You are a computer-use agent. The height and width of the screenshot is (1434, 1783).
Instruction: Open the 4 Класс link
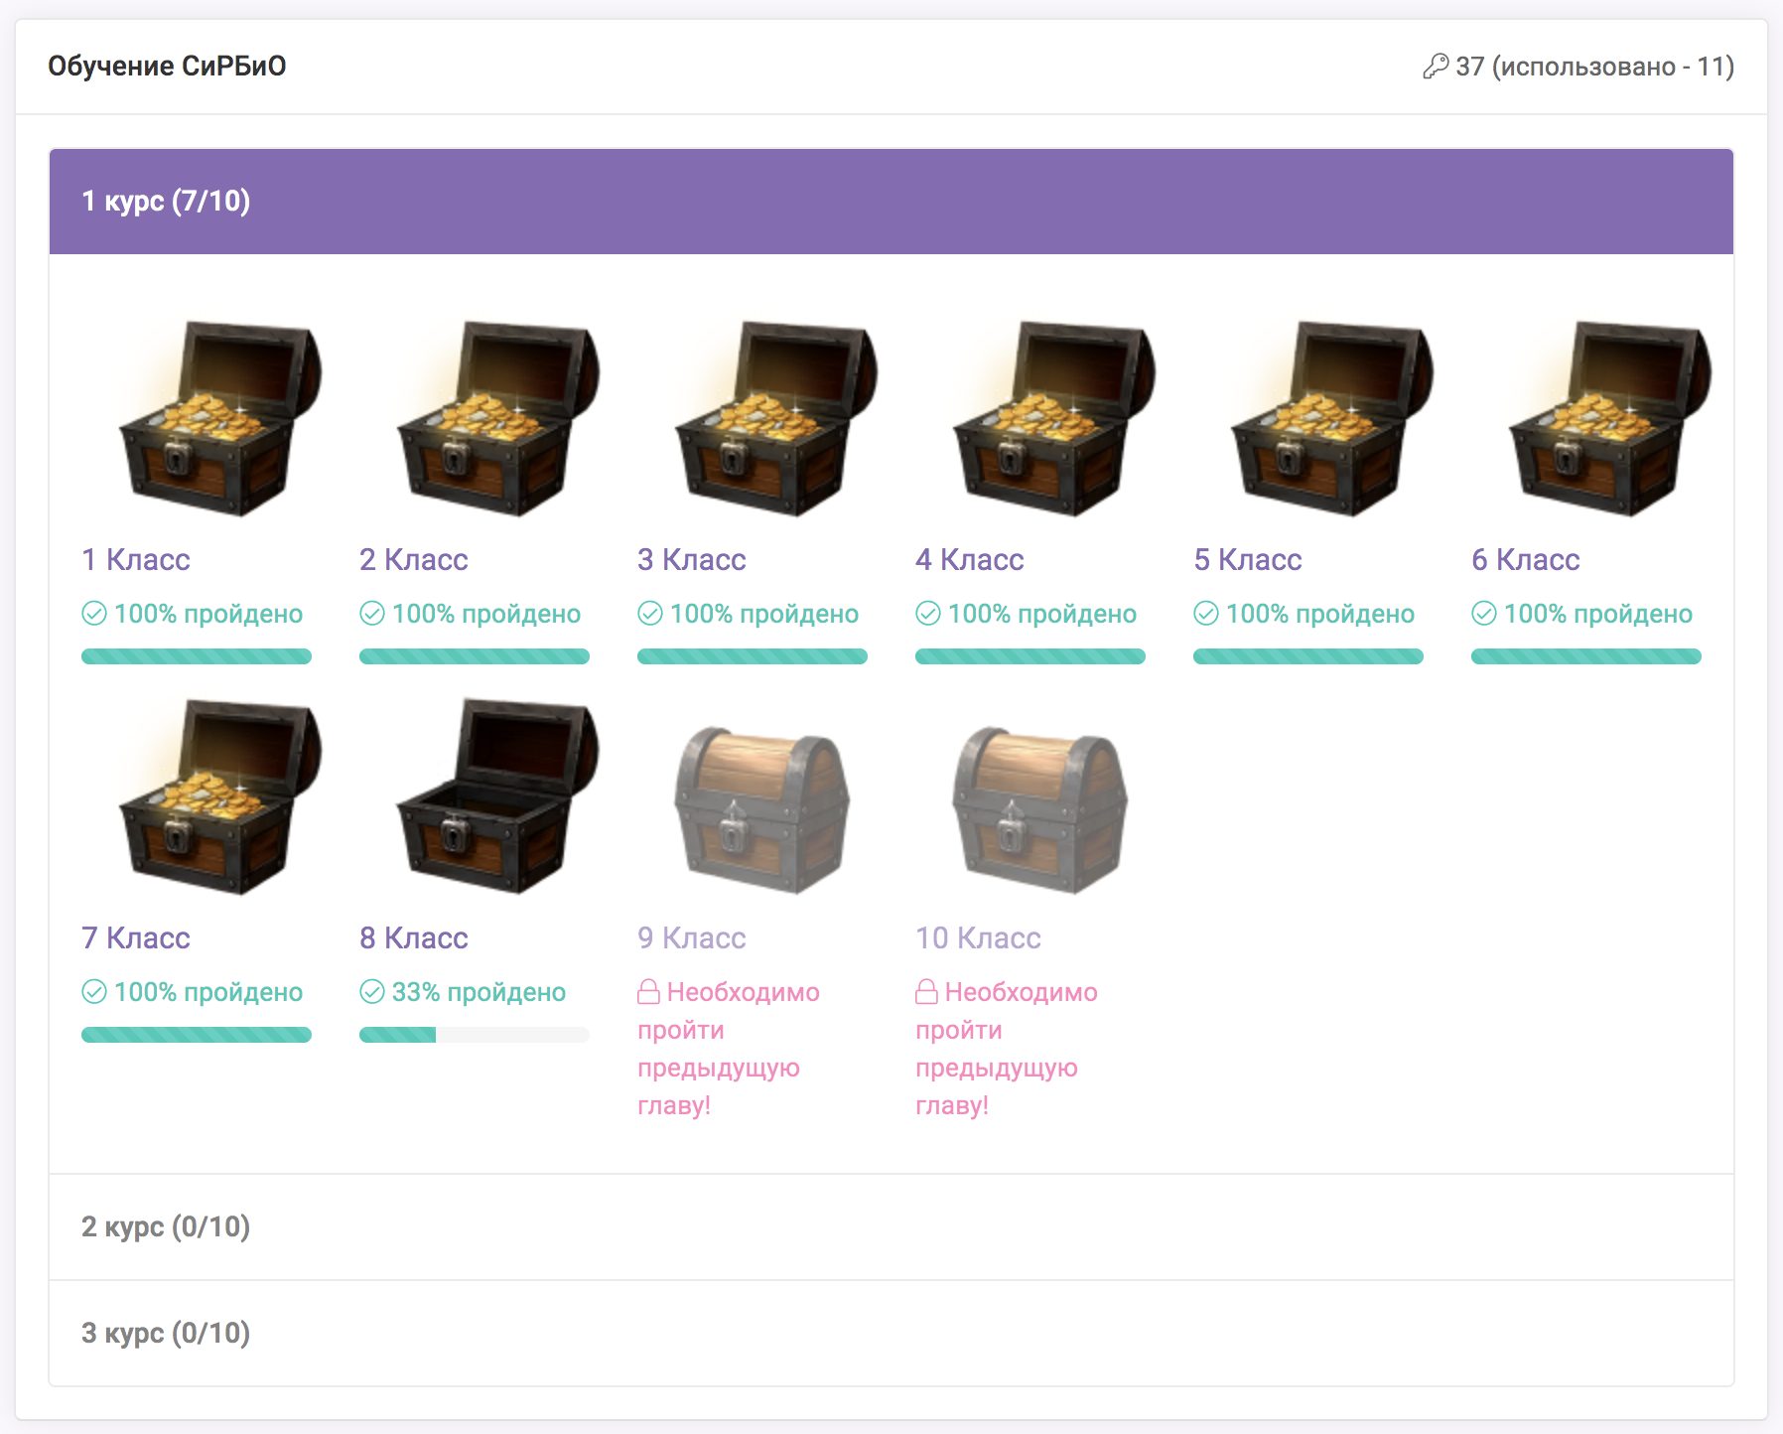tap(970, 560)
